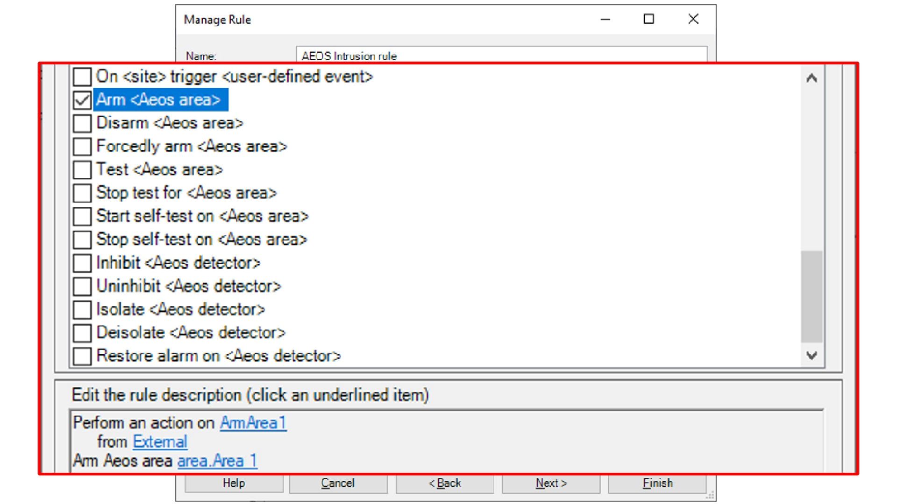The width and height of the screenshot is (897, 504).
Task: Uncheck the 'Arm <Aeos area>' checkbox
Action: [x=82, y=100]
